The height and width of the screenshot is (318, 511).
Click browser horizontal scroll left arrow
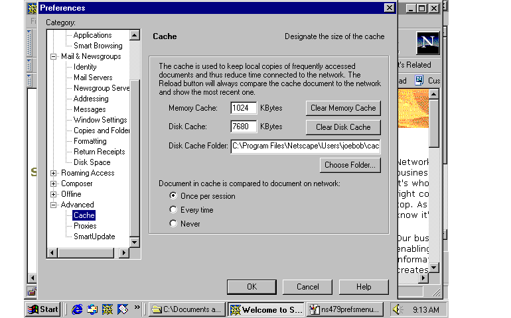[x=32, y=278]
